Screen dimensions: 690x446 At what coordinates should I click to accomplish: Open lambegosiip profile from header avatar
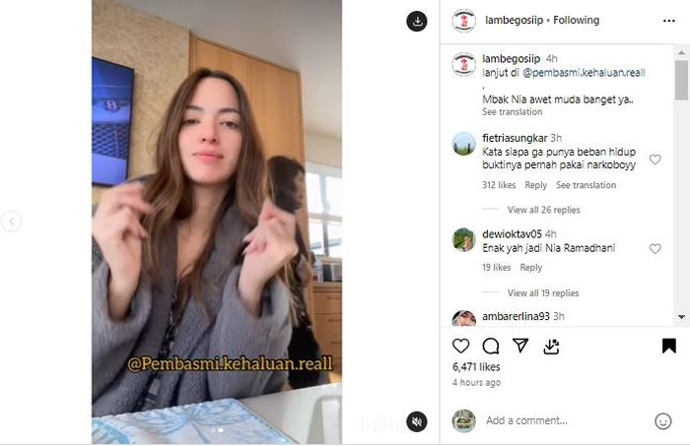coord(464,21)
